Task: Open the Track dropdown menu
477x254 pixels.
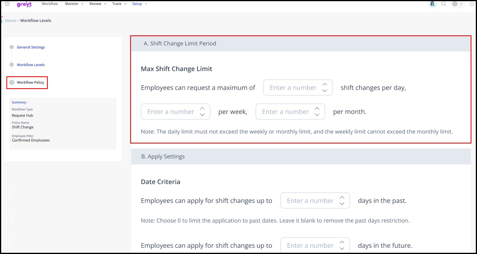Action: [x=119, y=4]
